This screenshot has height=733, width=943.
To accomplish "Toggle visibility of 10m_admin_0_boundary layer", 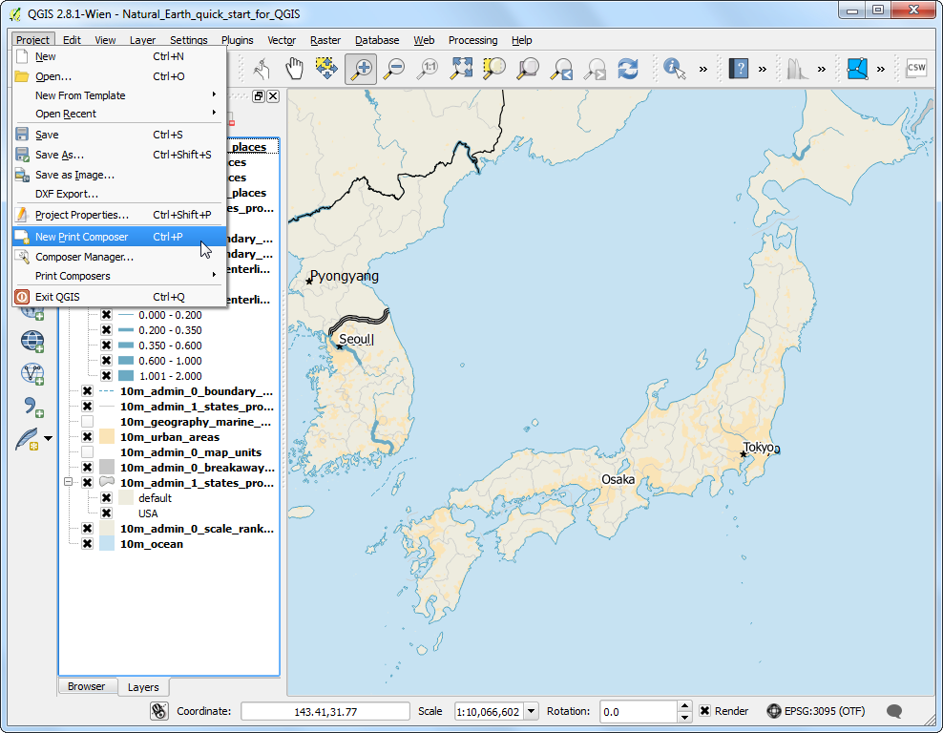I will pos(87,391).
